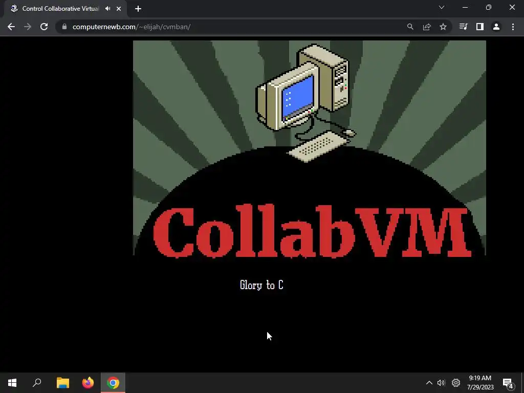This screenshot has width=524, height=393.
Task: Reload the current page
Action: click(44, 27)
